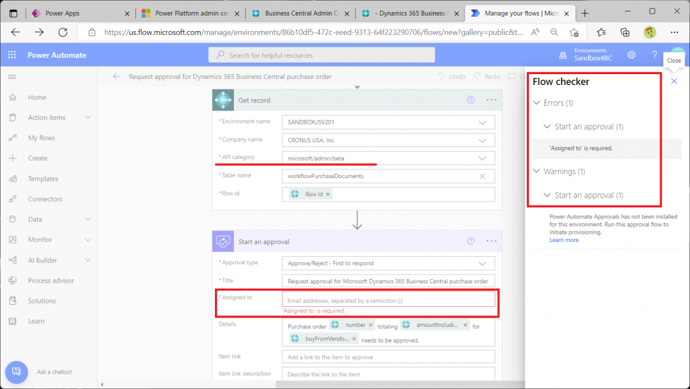Open the Ask a chatbot icon
690x389 pixels.
[x=16, y=372]
